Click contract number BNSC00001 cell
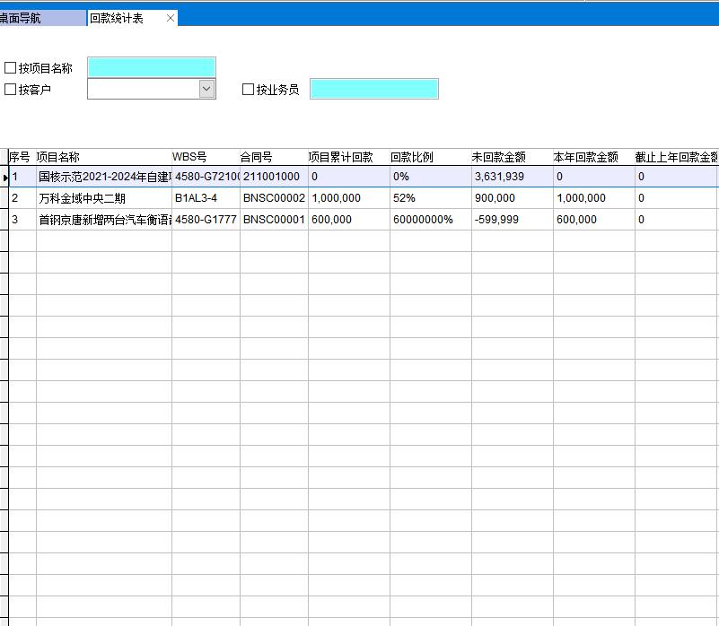719x626 pixels. [274, 220]
